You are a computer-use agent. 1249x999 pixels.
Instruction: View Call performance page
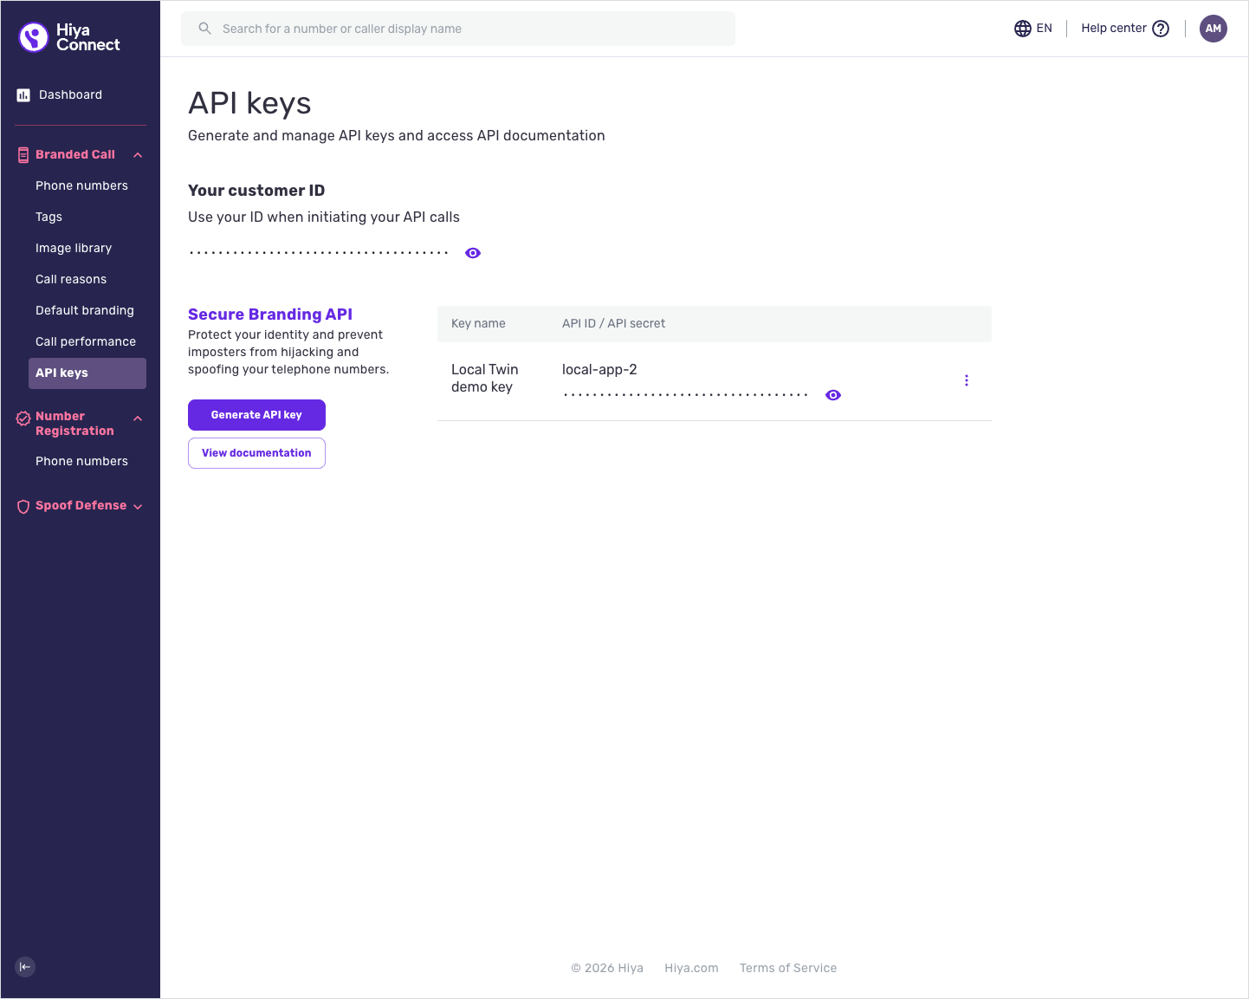click(x=86, y=341)
